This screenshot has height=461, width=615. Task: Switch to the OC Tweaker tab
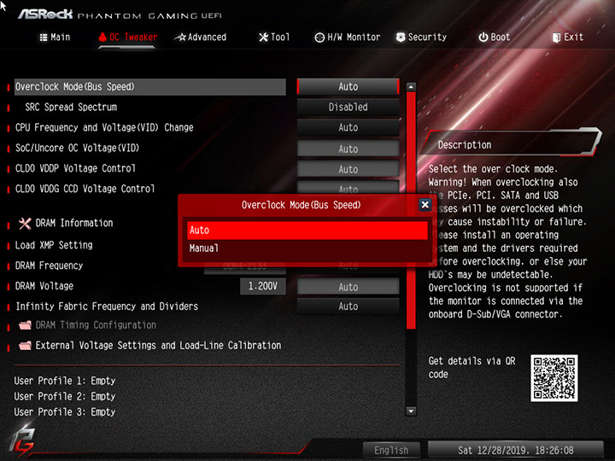click(x=128, y=38)
